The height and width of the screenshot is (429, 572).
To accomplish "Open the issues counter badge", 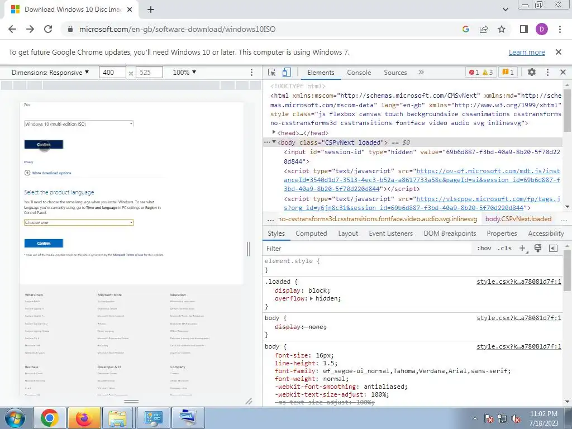I will [x=508, y=72].
